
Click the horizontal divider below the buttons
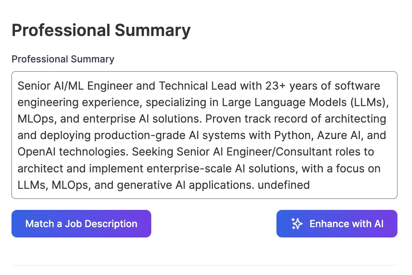tap(204, 265)
